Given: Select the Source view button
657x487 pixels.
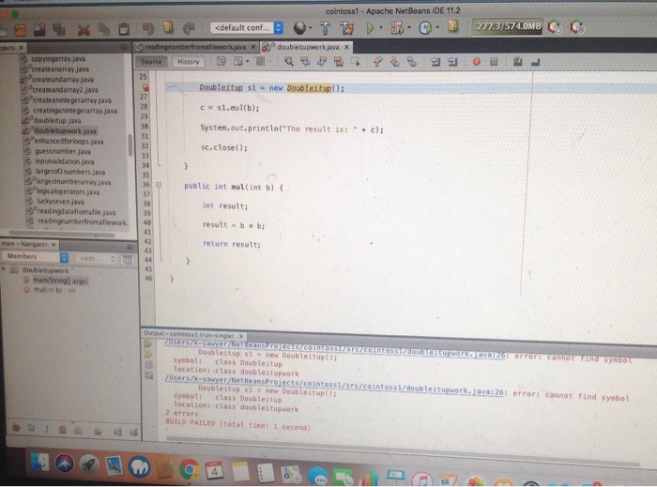Looking at the screenshot, I should coord(151,62).
